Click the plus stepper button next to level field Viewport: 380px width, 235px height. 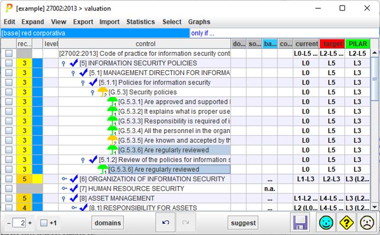pos(30,223)
